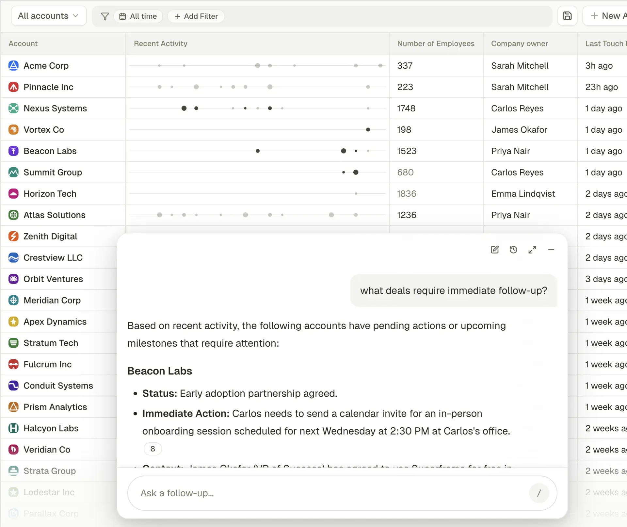Click the filter funnel icon
Screen dimensions: 627x527
105,16
